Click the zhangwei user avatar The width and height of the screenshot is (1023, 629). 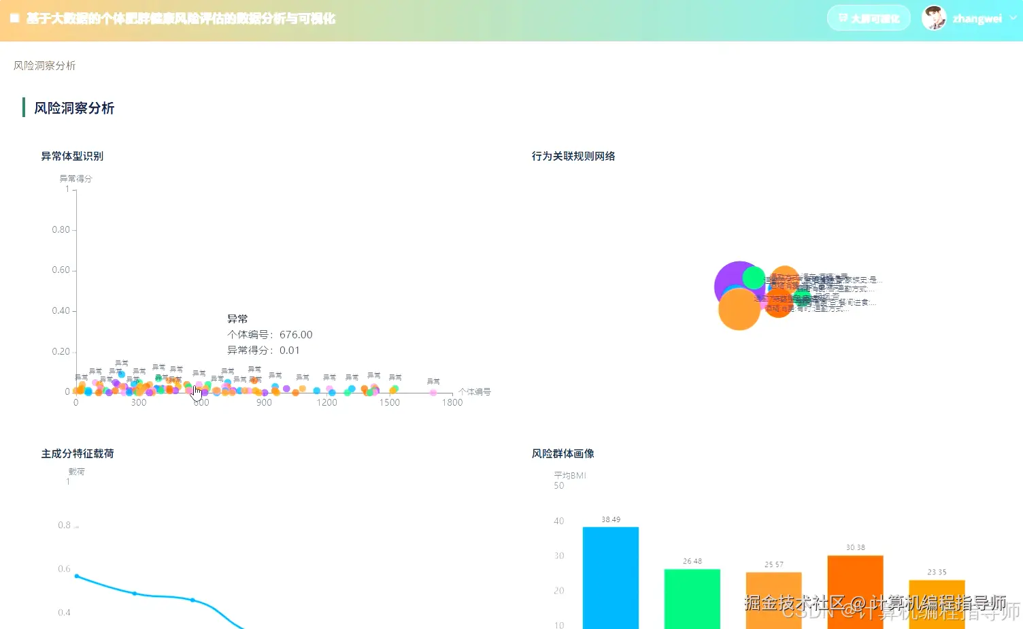tap(934, 18)
